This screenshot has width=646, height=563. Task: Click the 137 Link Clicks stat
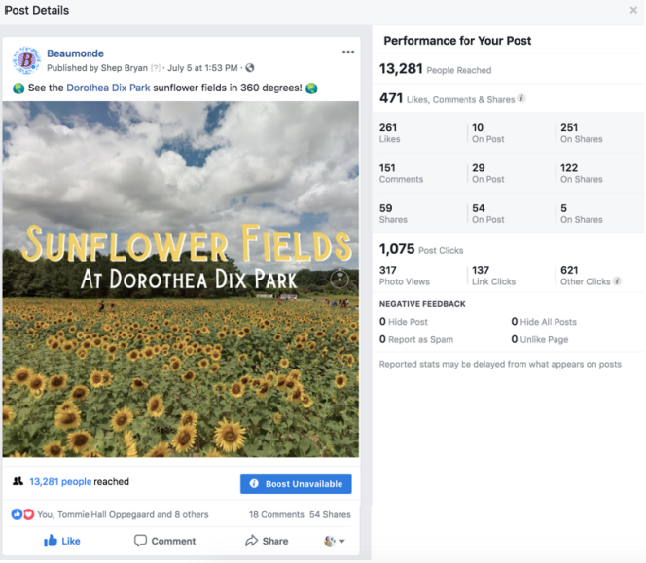[493, 275]
